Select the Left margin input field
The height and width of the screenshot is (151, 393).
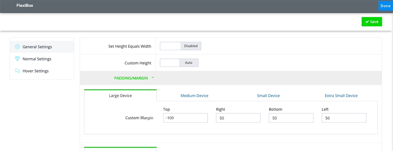click(344, 118)
